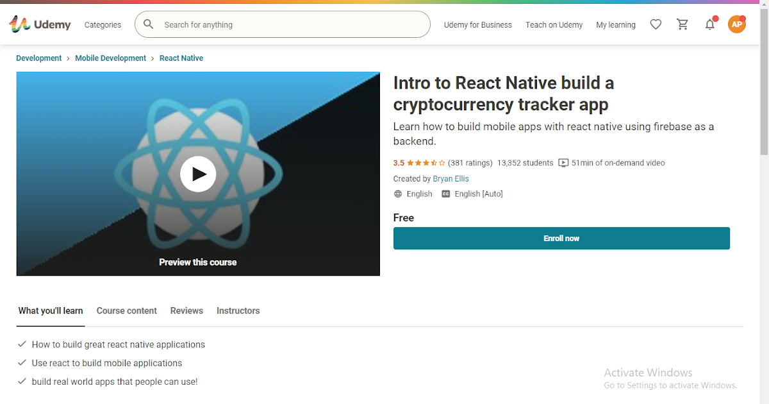Switch to the Reviews tab
769x404 pixels.
point(186,310)
